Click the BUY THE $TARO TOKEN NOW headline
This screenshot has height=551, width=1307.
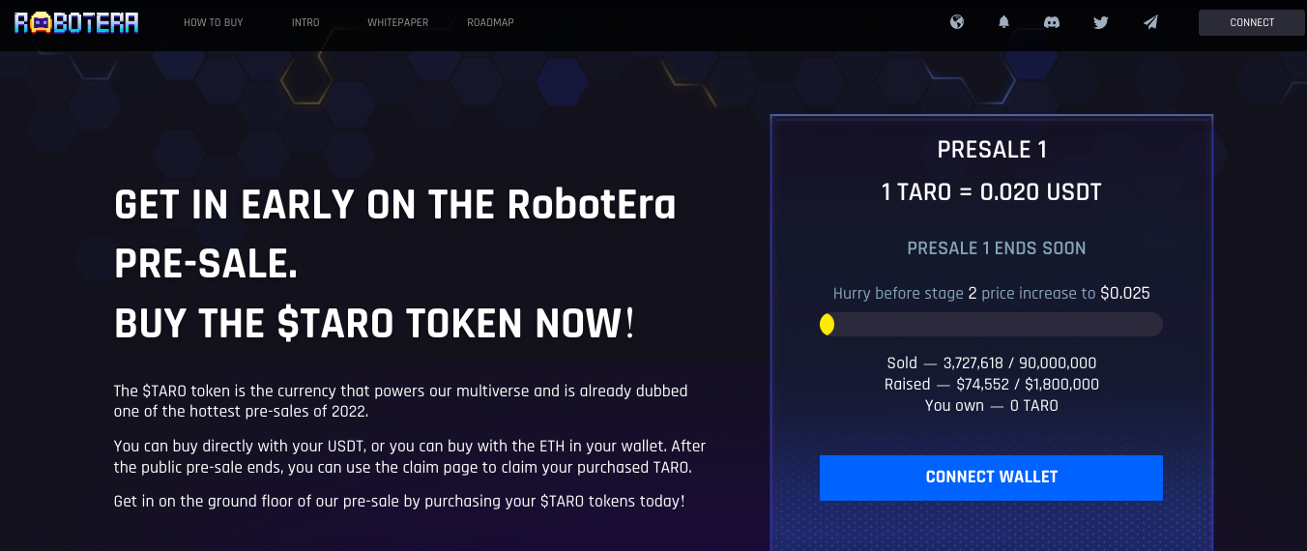click(x=375, y=324)
